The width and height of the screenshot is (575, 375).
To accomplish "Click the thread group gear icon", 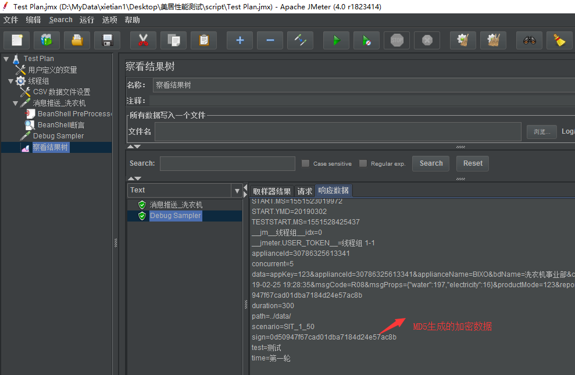I will click(20, 81).
